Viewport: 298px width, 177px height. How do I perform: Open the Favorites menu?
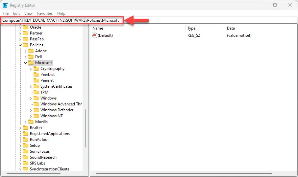pos(45,13)
